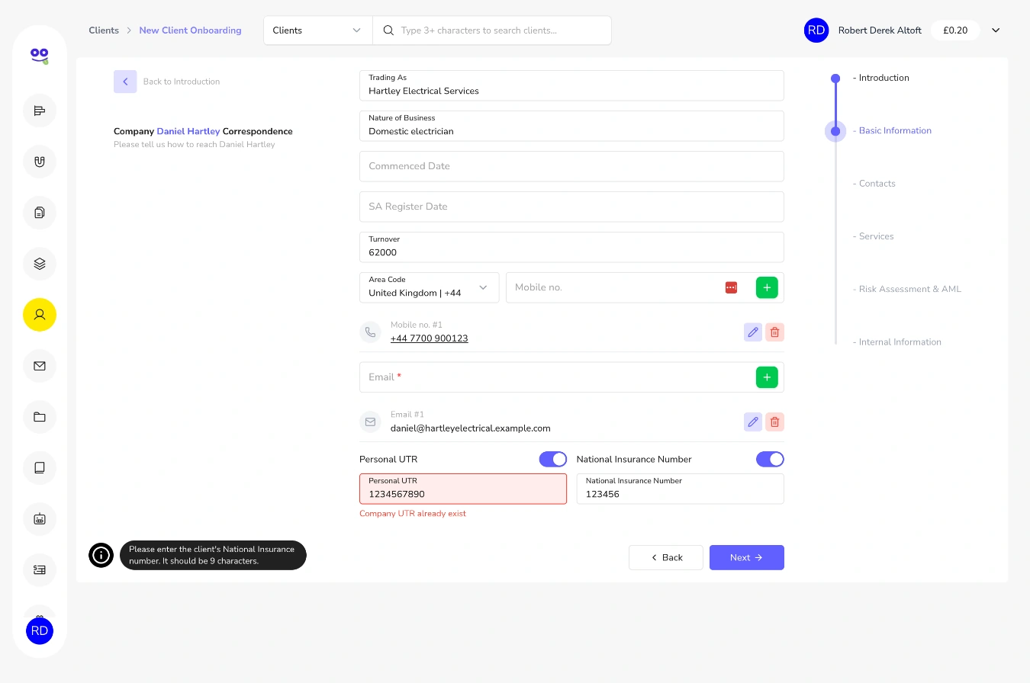The image size is (1030, 683).
Task: Turn off the Personal UTR toggle
Action: click(553, 459)
